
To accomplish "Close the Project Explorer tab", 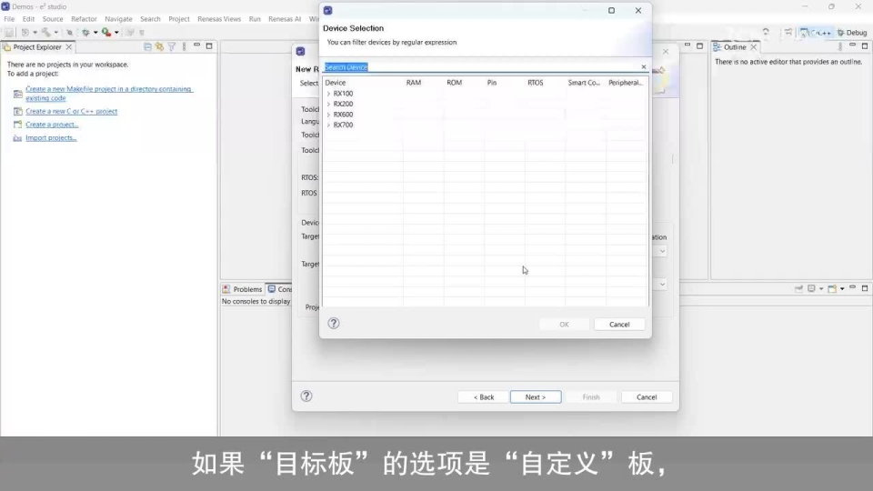I will (69, 47).
